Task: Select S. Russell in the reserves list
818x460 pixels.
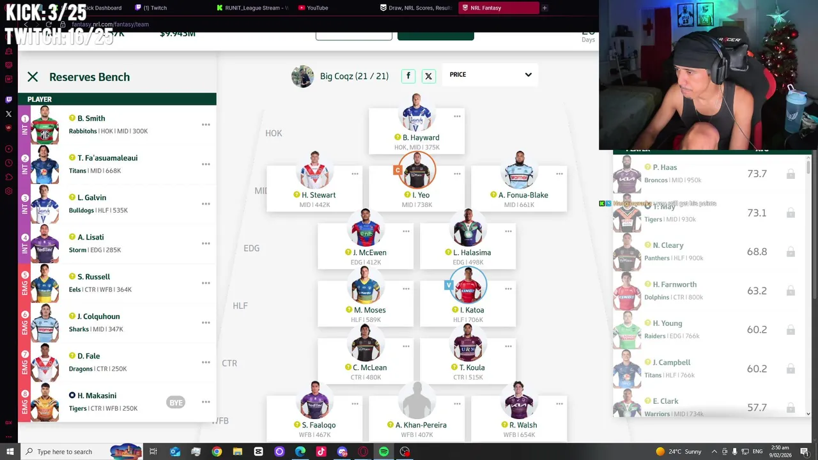Action: (117, 283)
